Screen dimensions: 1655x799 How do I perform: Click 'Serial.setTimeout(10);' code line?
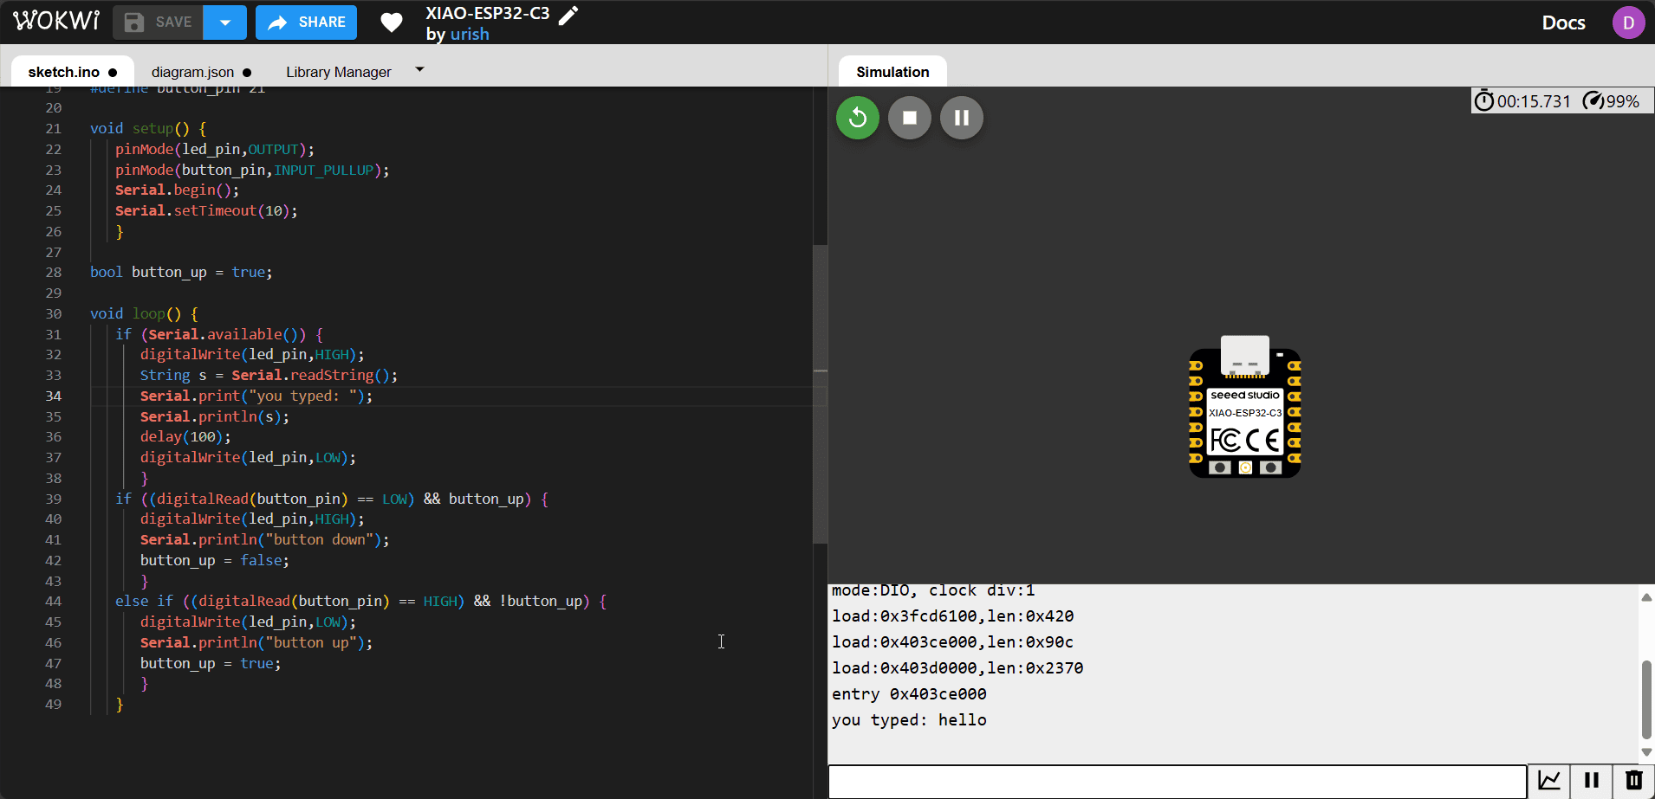click(206, 210)
